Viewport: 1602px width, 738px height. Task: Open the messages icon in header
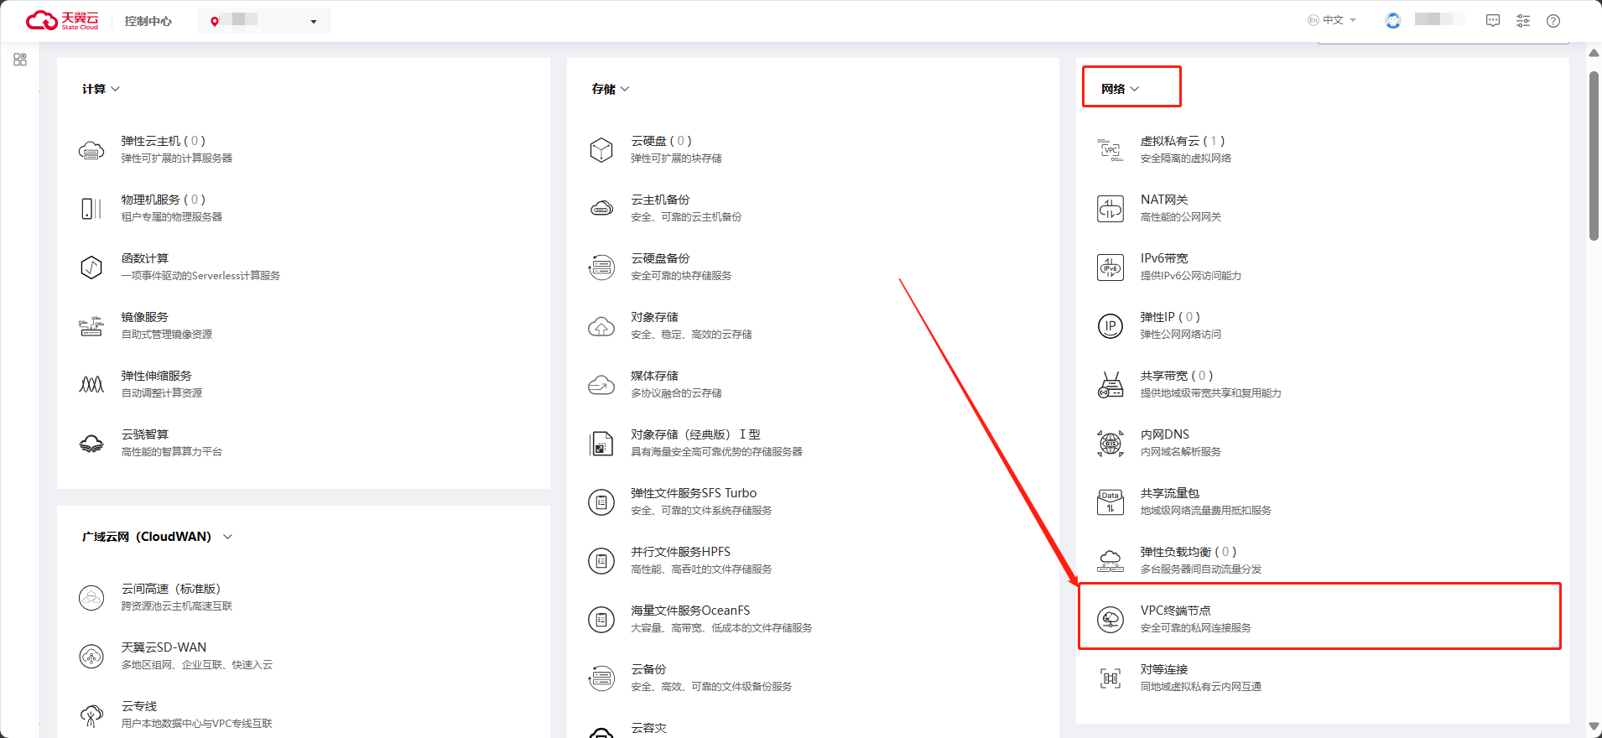click(1493, 21)
